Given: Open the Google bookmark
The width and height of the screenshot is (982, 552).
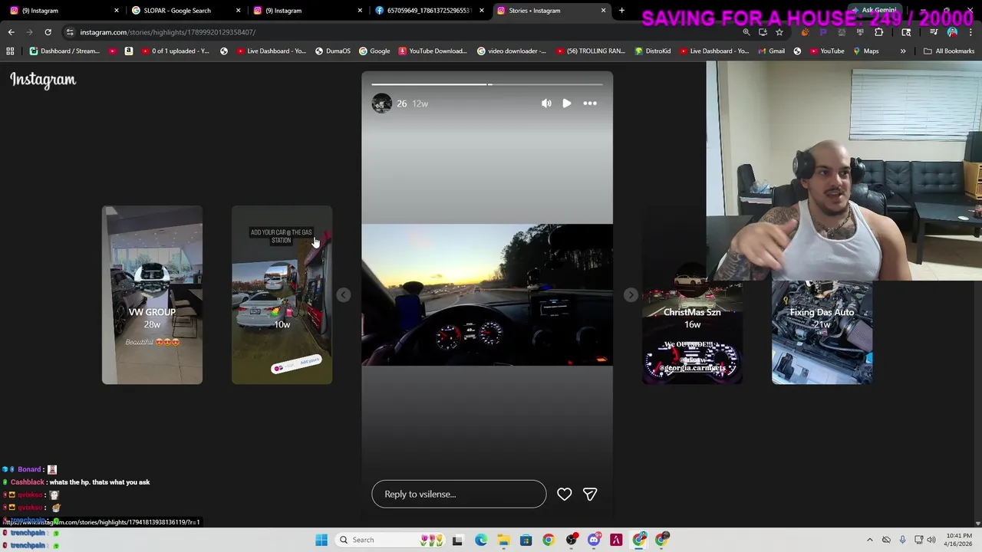Looking at the screenshot, I should (374, 51).
